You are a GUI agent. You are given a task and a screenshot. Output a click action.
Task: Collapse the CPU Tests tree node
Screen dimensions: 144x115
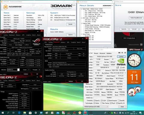click(x=82, y=18)
